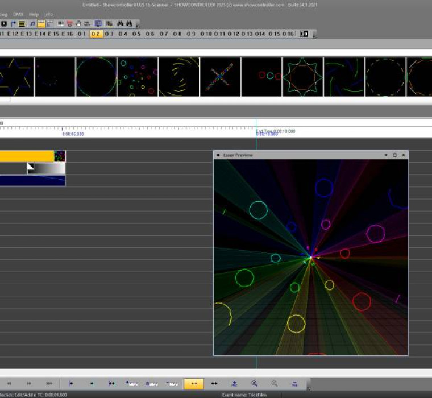Select the O 2 page tab

coord(95,34)
